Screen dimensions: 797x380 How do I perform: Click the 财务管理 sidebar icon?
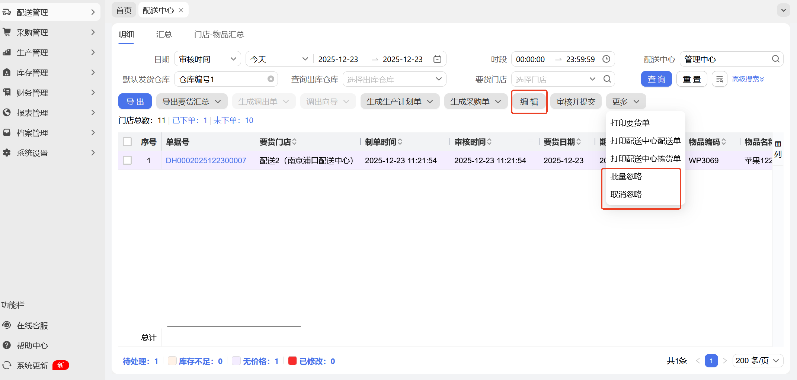(7, 93)
